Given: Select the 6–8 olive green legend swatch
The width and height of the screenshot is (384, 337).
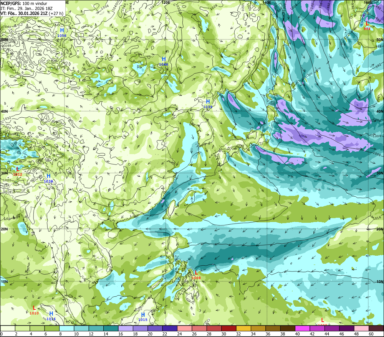Looking at the screenshot, I should coord(52,328).
